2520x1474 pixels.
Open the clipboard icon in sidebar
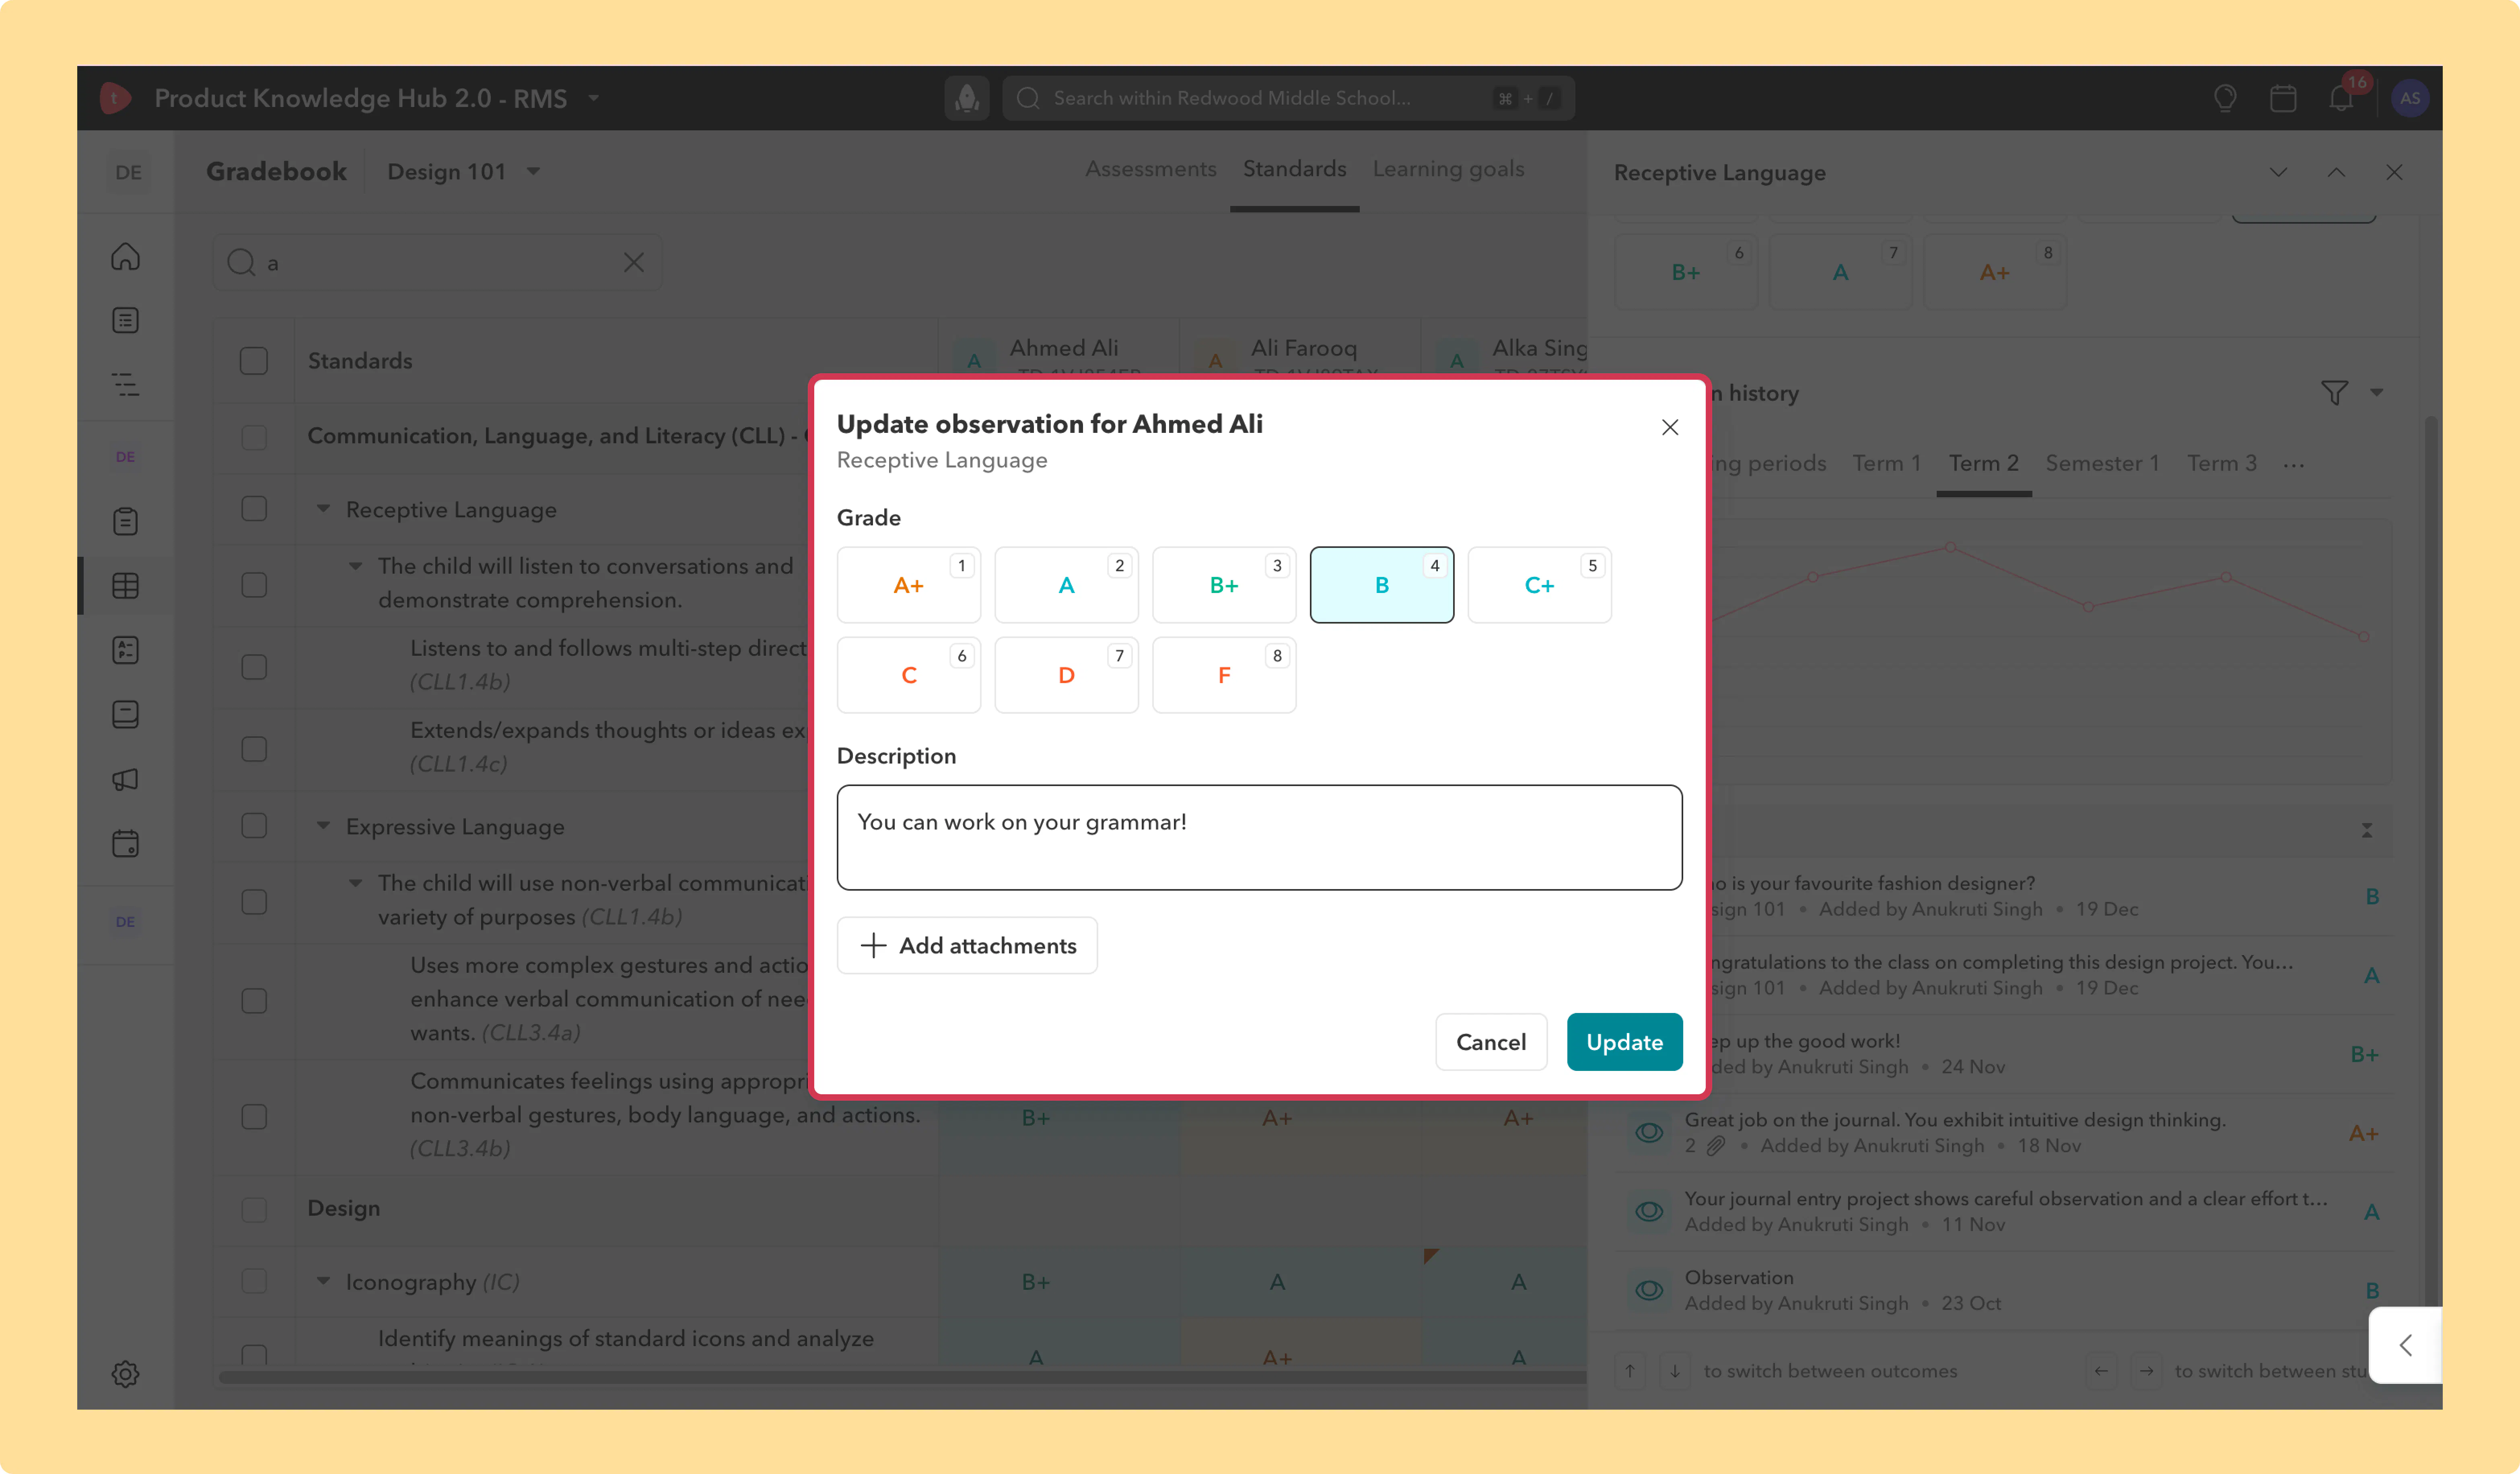[125, 521]
